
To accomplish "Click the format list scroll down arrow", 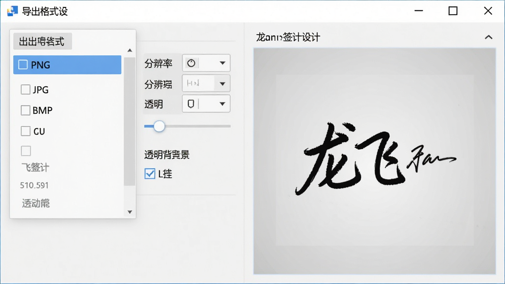I will click(130, 212).
